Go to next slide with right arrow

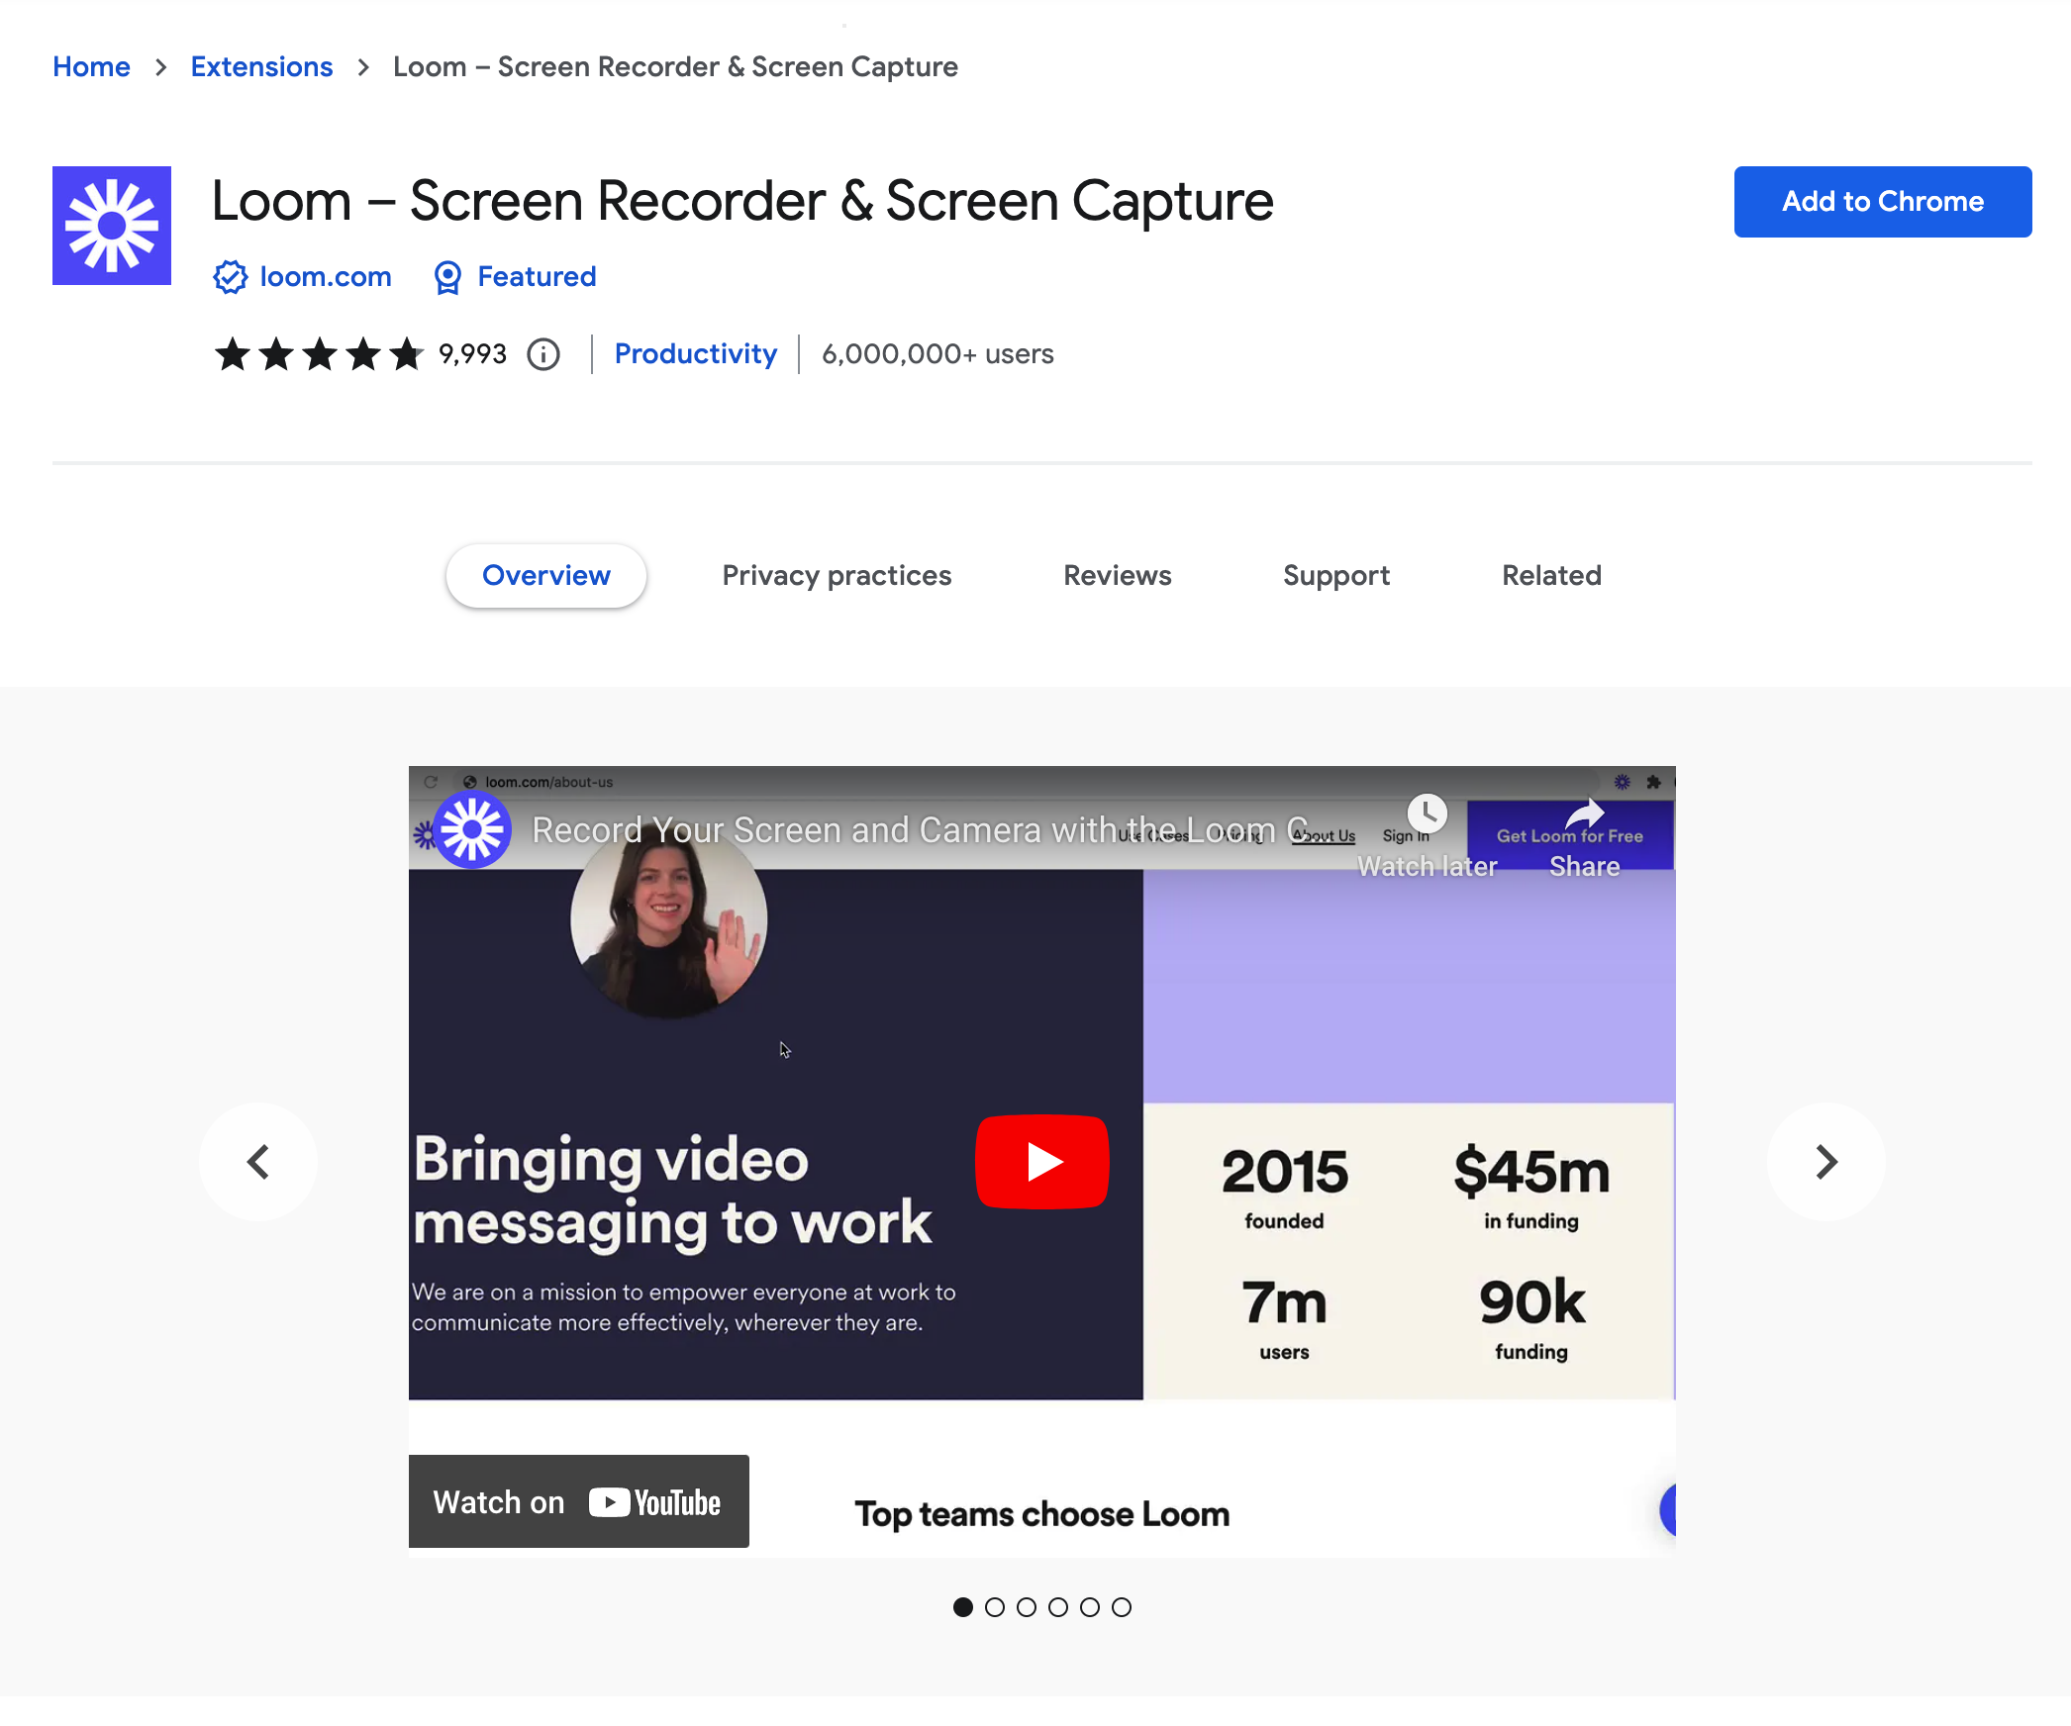[1825, 1162]
